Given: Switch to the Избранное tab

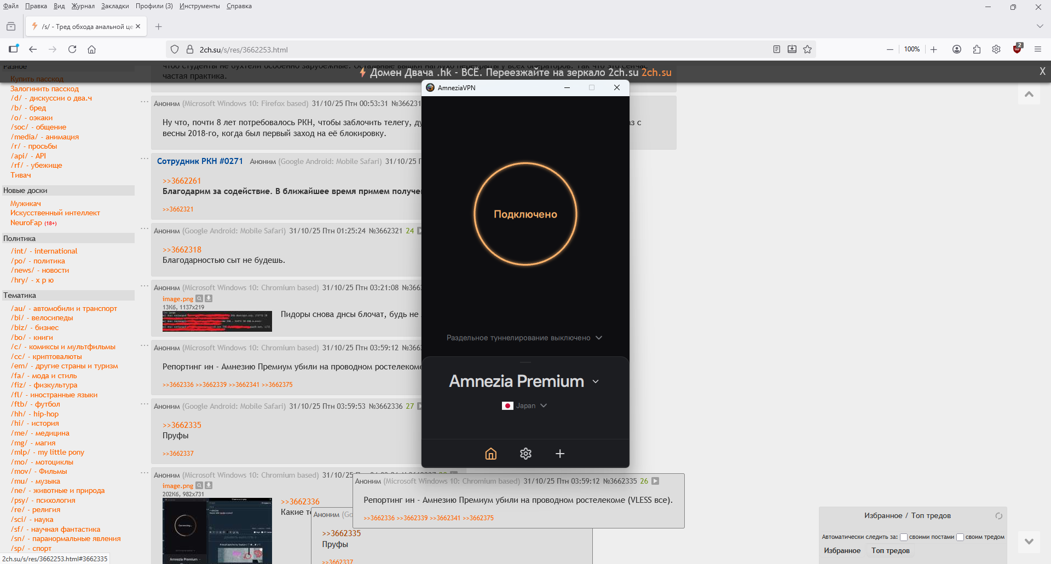Looking at the screenshot, I should click(x=842, y=551).
